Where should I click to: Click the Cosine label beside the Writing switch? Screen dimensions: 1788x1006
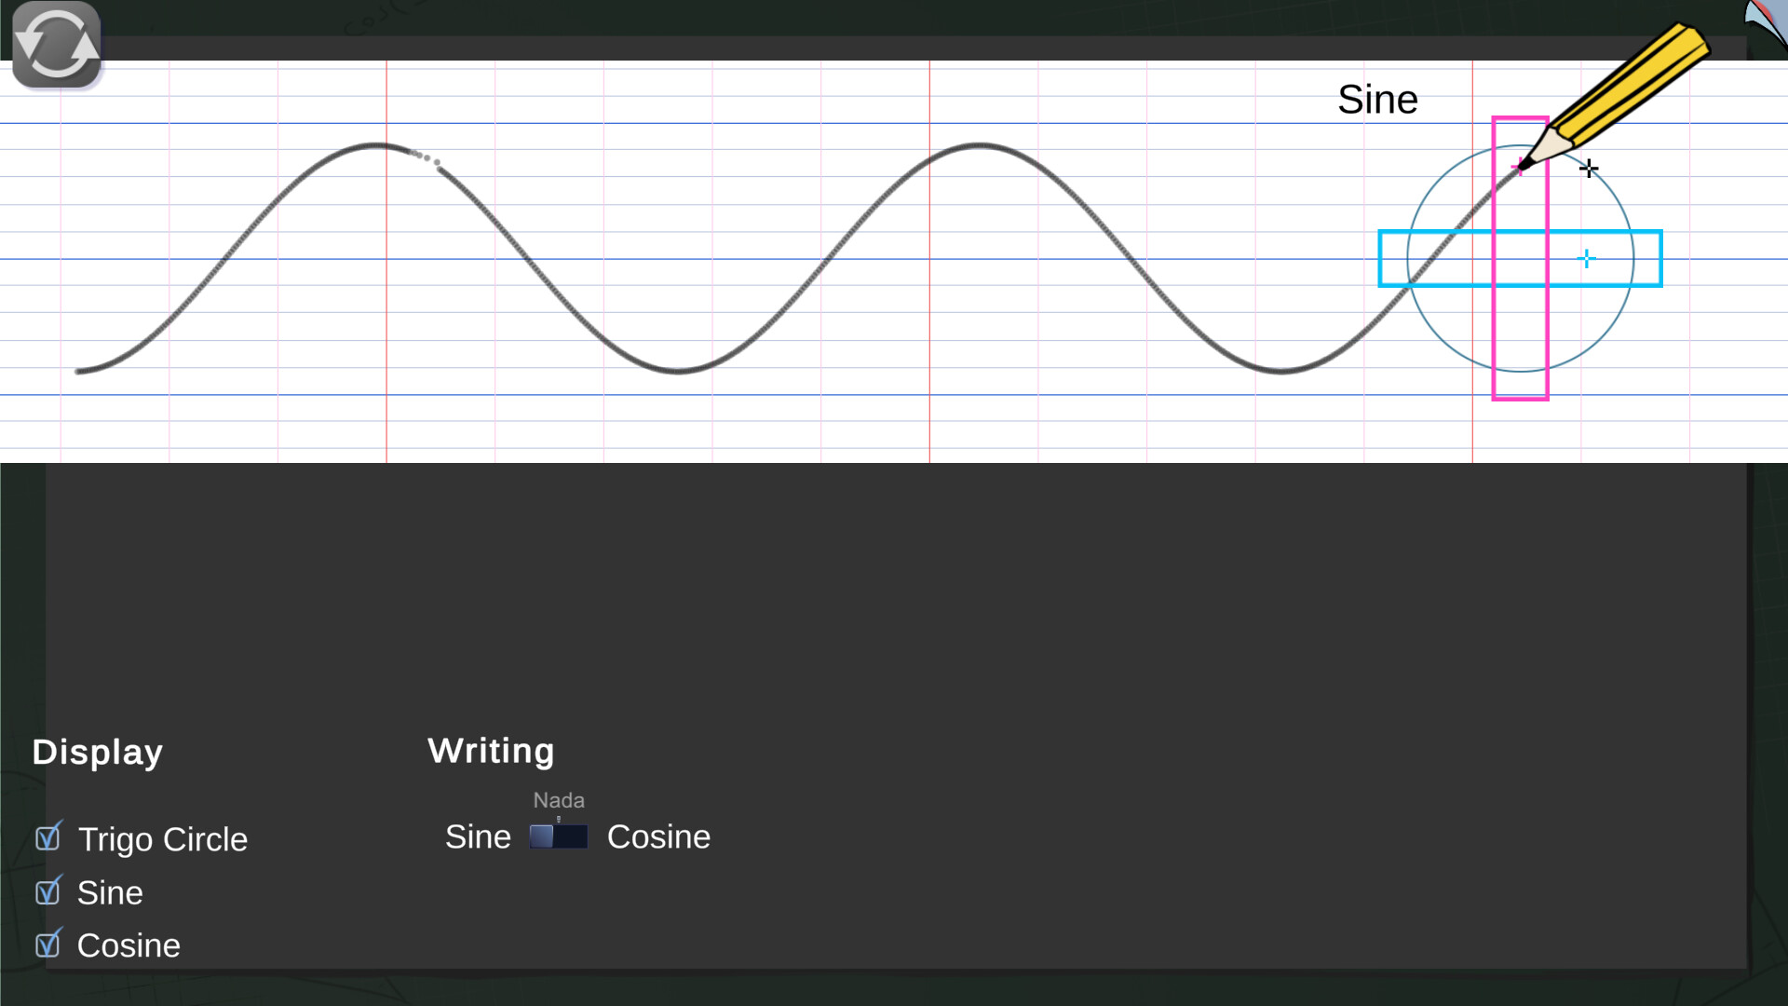[x=658, y=836]
